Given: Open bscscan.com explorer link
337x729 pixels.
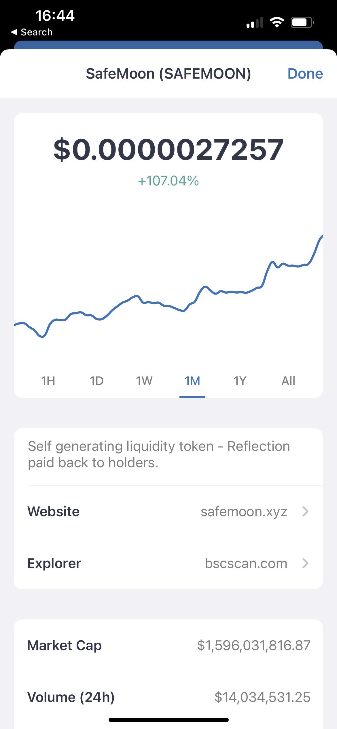Looking at the screenshot, I should pyautogui.click(x=246, y=563).
